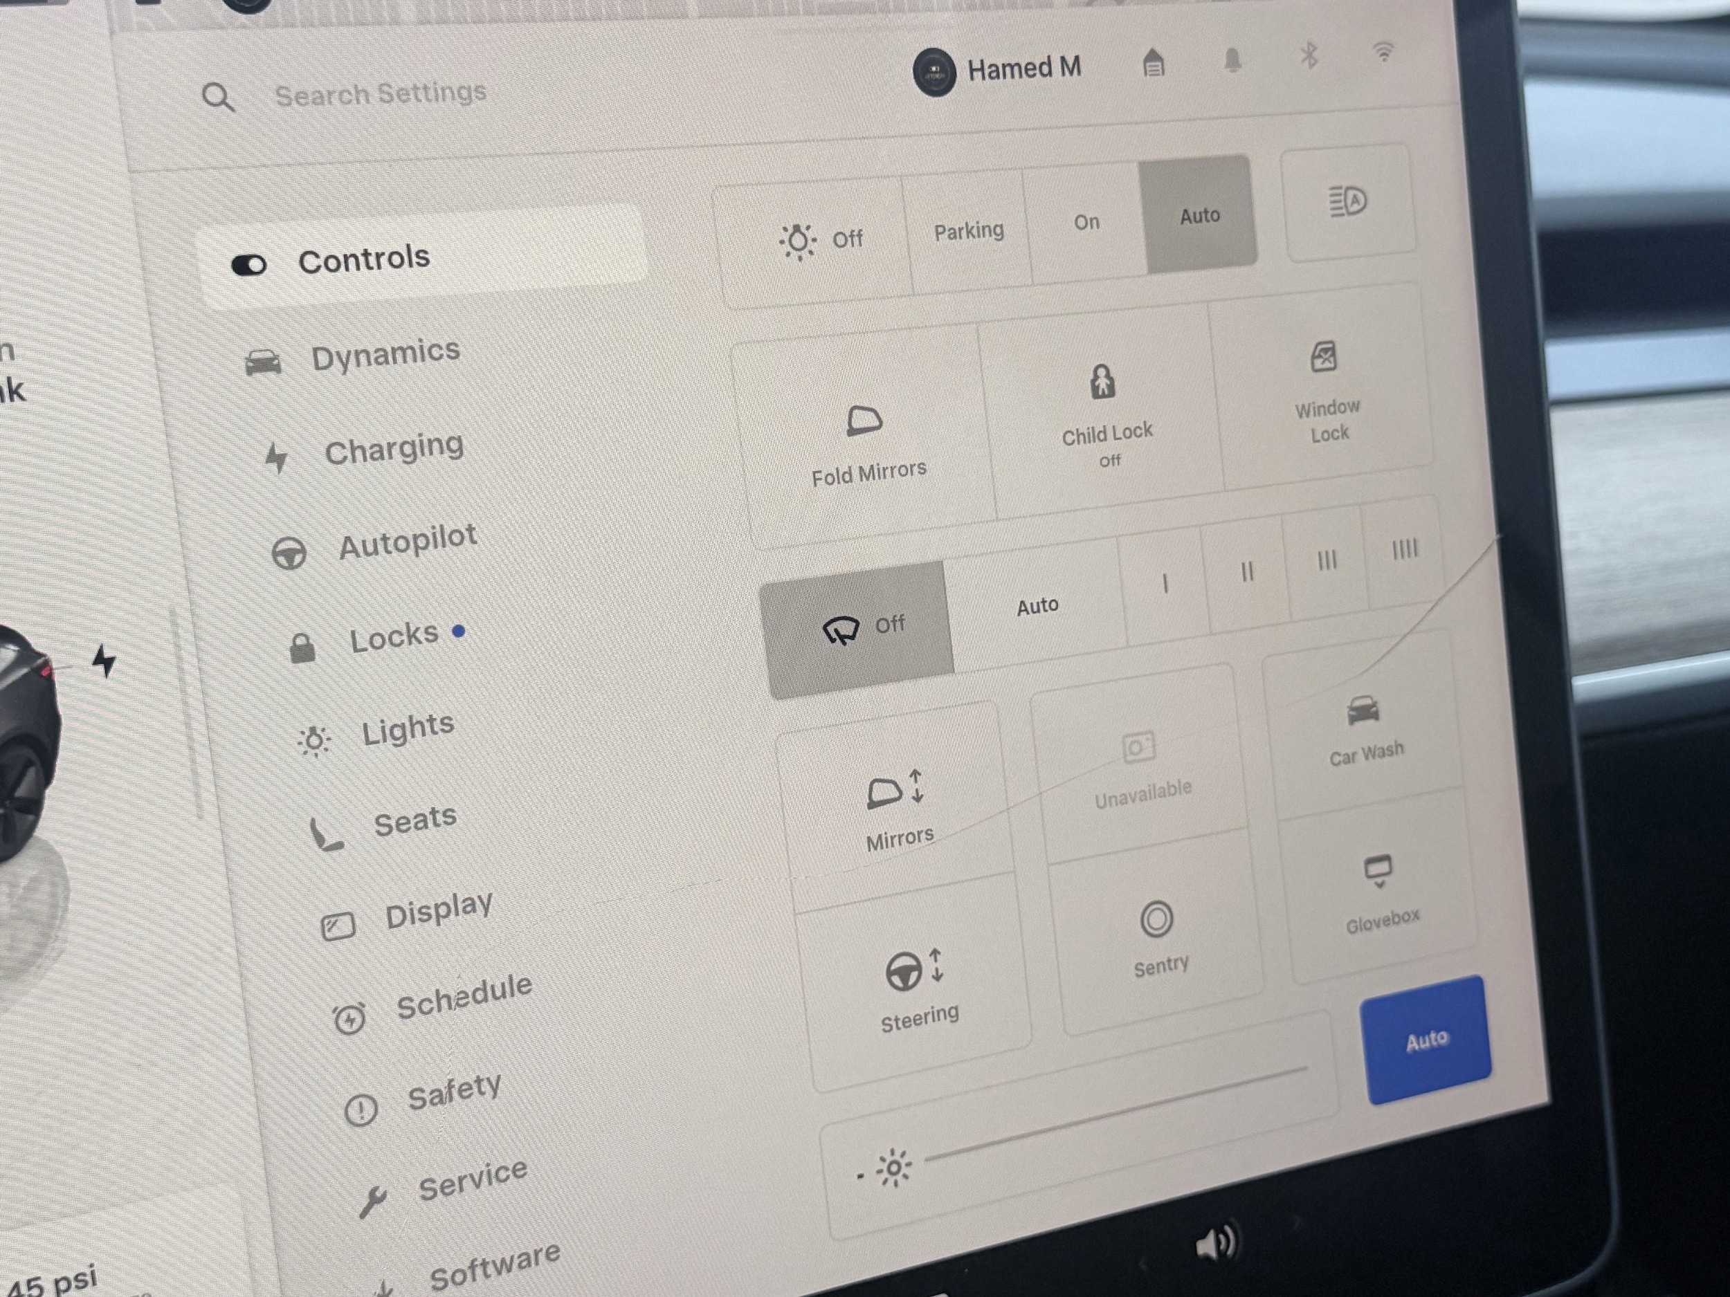Tap the volume speaker icon
Image resolution: width=1730 pixels, height=1297 pixels.
(1215, 1243)
